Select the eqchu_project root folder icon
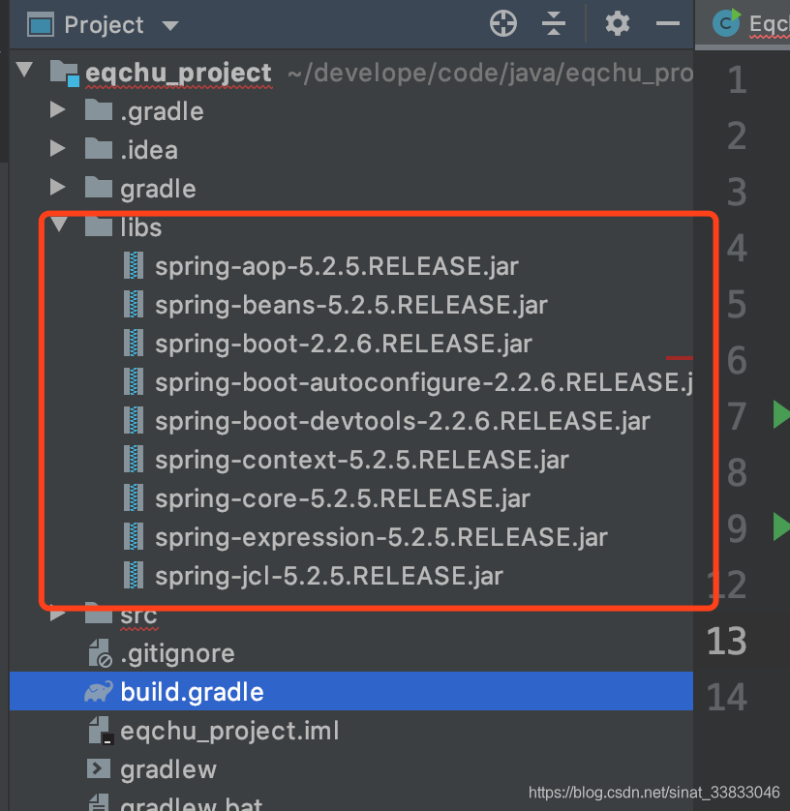 point(65,73)
